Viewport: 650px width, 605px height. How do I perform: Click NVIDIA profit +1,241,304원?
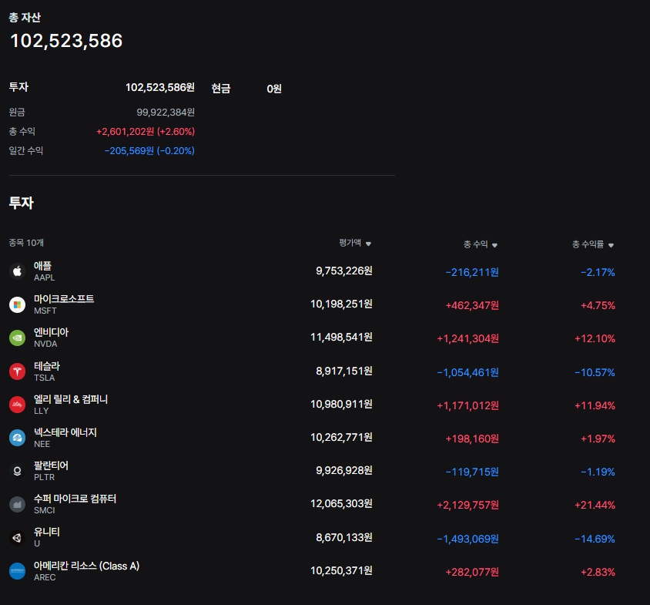(468, 339)
